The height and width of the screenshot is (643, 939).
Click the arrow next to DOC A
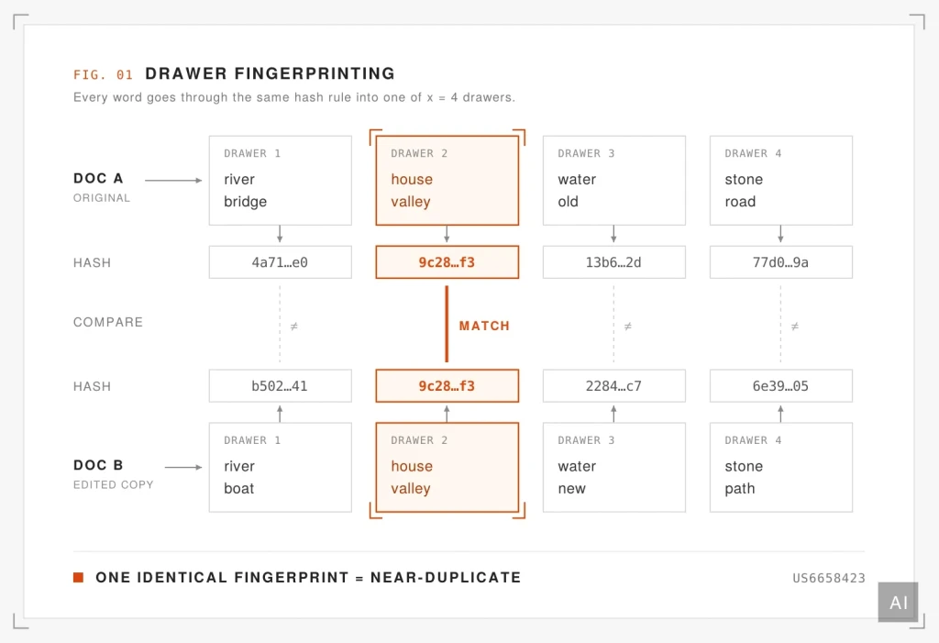[173, 180]
